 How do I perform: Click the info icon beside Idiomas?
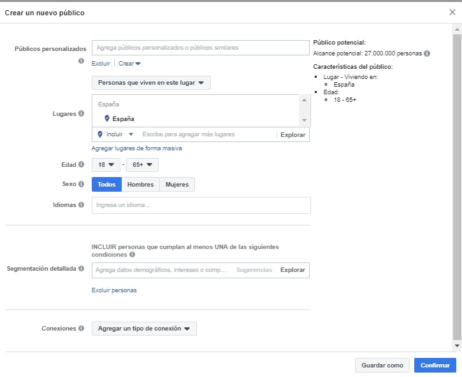click(x=82, y=205)
